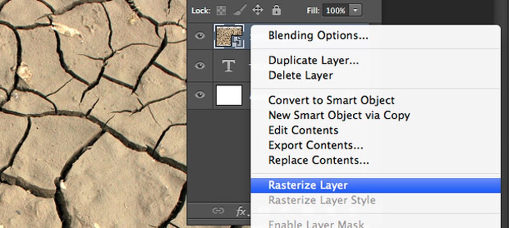Click Convert to Smart Object
Viewport: 509px width, 228px height.
(x=331, y=100)
